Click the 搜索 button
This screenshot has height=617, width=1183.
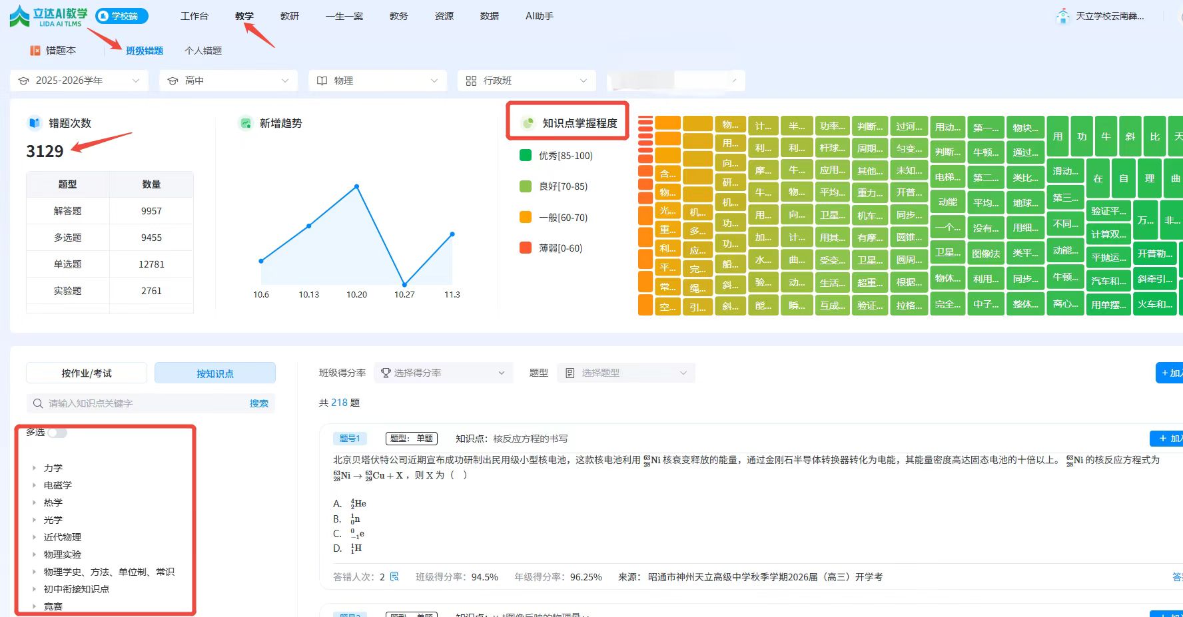[x=258, y=403]
